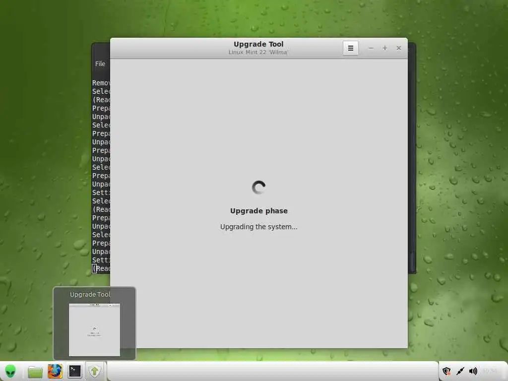Click the 'Linux Mint 22 Wilma' subtitle

tap(258, 52)
